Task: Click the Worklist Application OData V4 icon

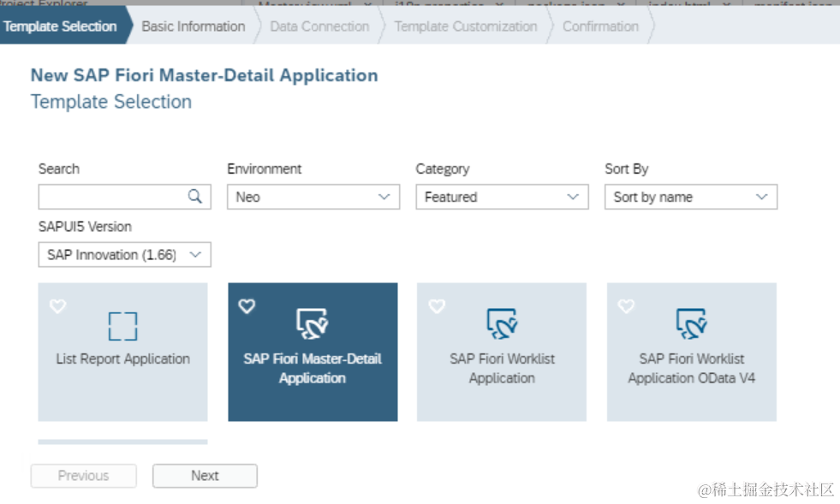Action: tap(692, 323)
